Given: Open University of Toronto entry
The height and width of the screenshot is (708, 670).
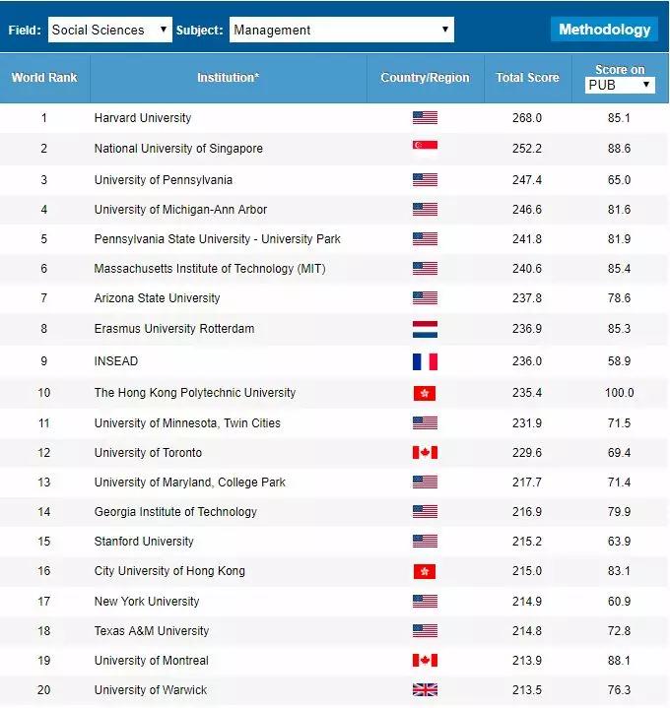Looking at the screenshot, I should coord(148,452).
